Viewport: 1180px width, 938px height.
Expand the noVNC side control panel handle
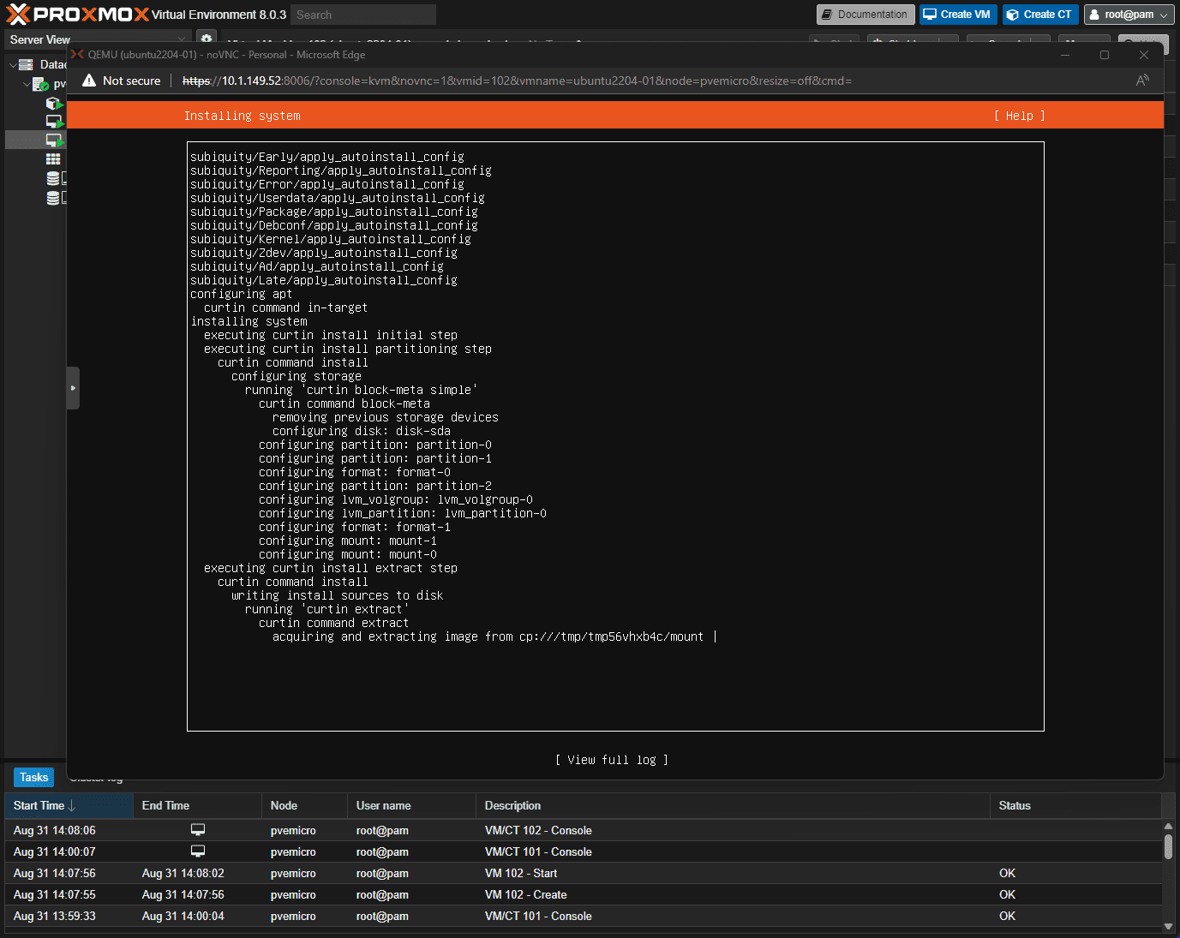click(x=73, y=388)
